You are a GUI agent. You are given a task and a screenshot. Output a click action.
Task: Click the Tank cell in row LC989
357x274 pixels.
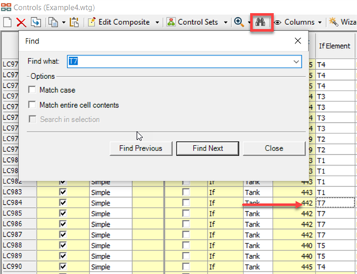click(x=258, y=256)
